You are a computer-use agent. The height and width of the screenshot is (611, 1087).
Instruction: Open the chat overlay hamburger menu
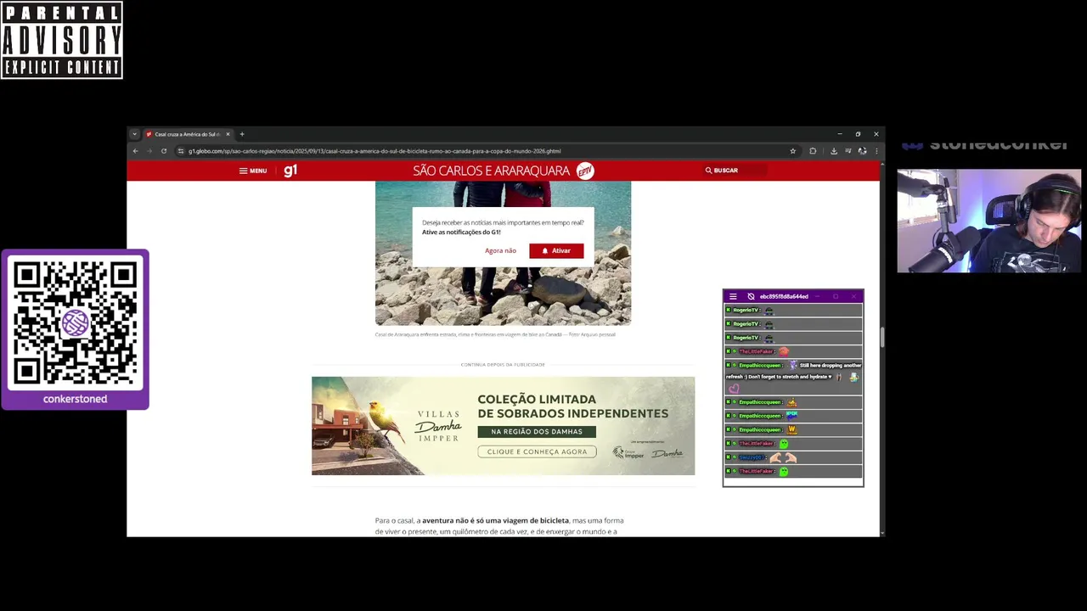(x=733, y=296)
